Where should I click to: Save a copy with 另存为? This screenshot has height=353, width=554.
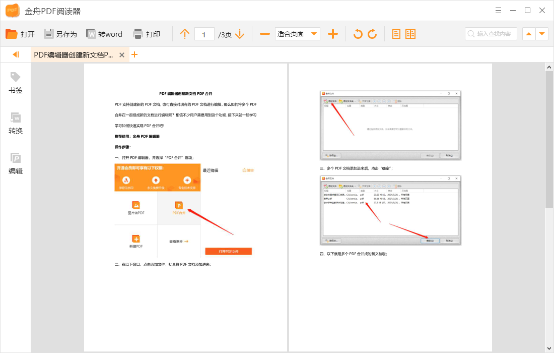[60, 34]
